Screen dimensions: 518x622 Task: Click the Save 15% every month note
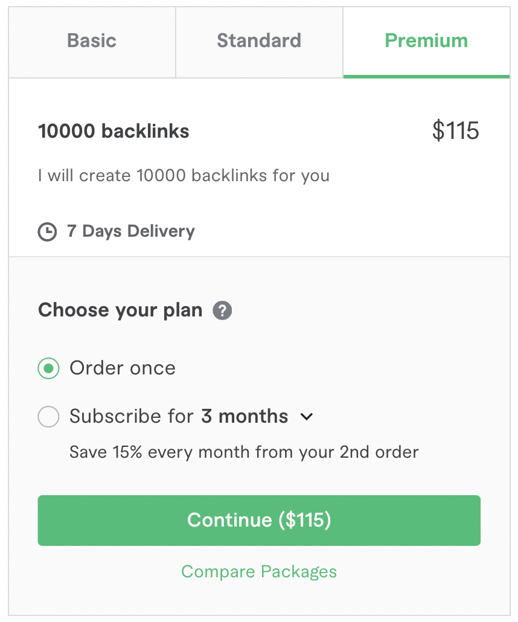coord(244,452)
